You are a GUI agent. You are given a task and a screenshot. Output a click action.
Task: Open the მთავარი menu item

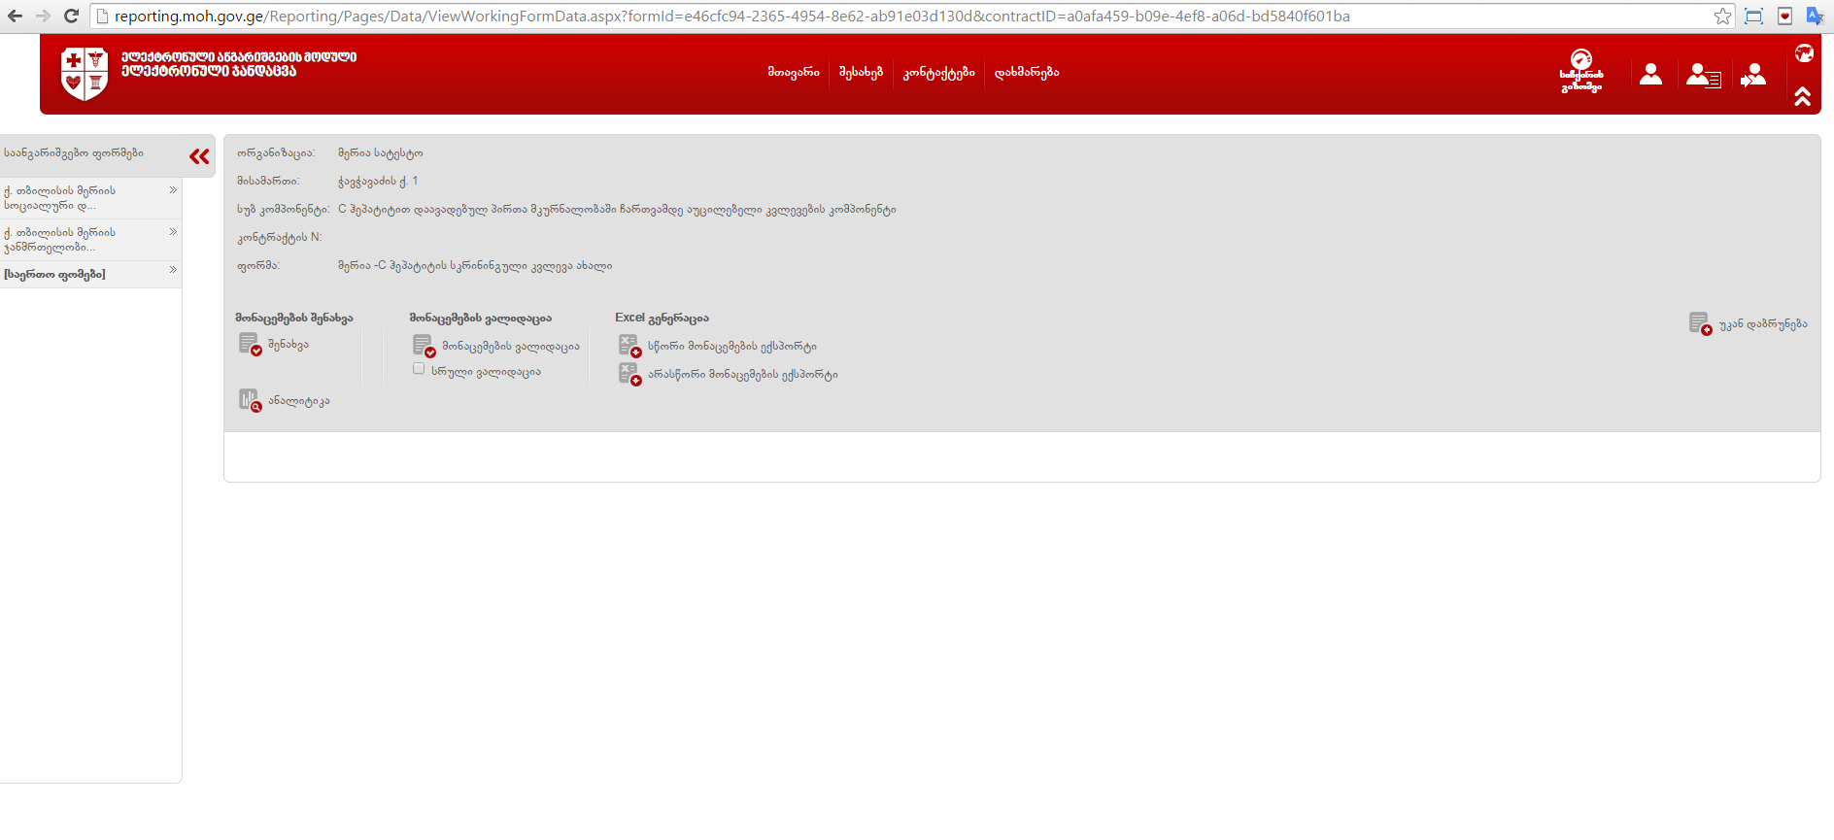pyautogui.click(x=793, y=73)
